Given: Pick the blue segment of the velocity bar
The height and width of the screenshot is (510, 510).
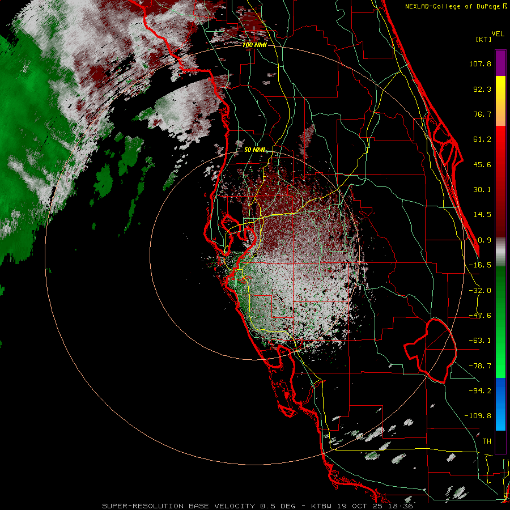Looking at the screenshot, I should [x=500, y=404].
